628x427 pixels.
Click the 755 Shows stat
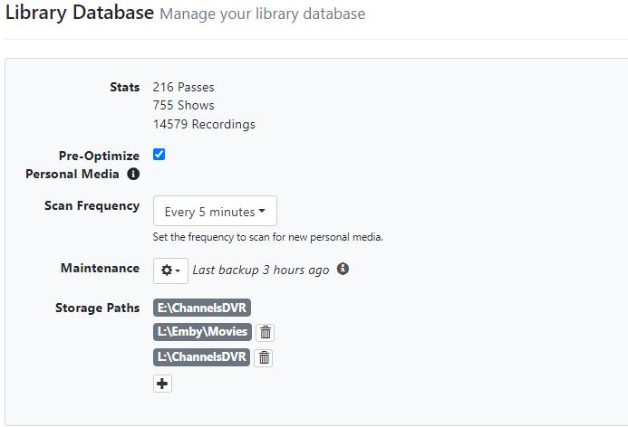tap(184, 106)
